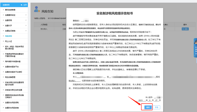Click the 本人确认 button in the table row
The width and height of the screenshot is (197, 112).
(185, 29)
